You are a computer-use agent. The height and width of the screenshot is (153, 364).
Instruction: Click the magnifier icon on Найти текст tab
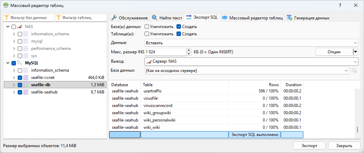155,18
